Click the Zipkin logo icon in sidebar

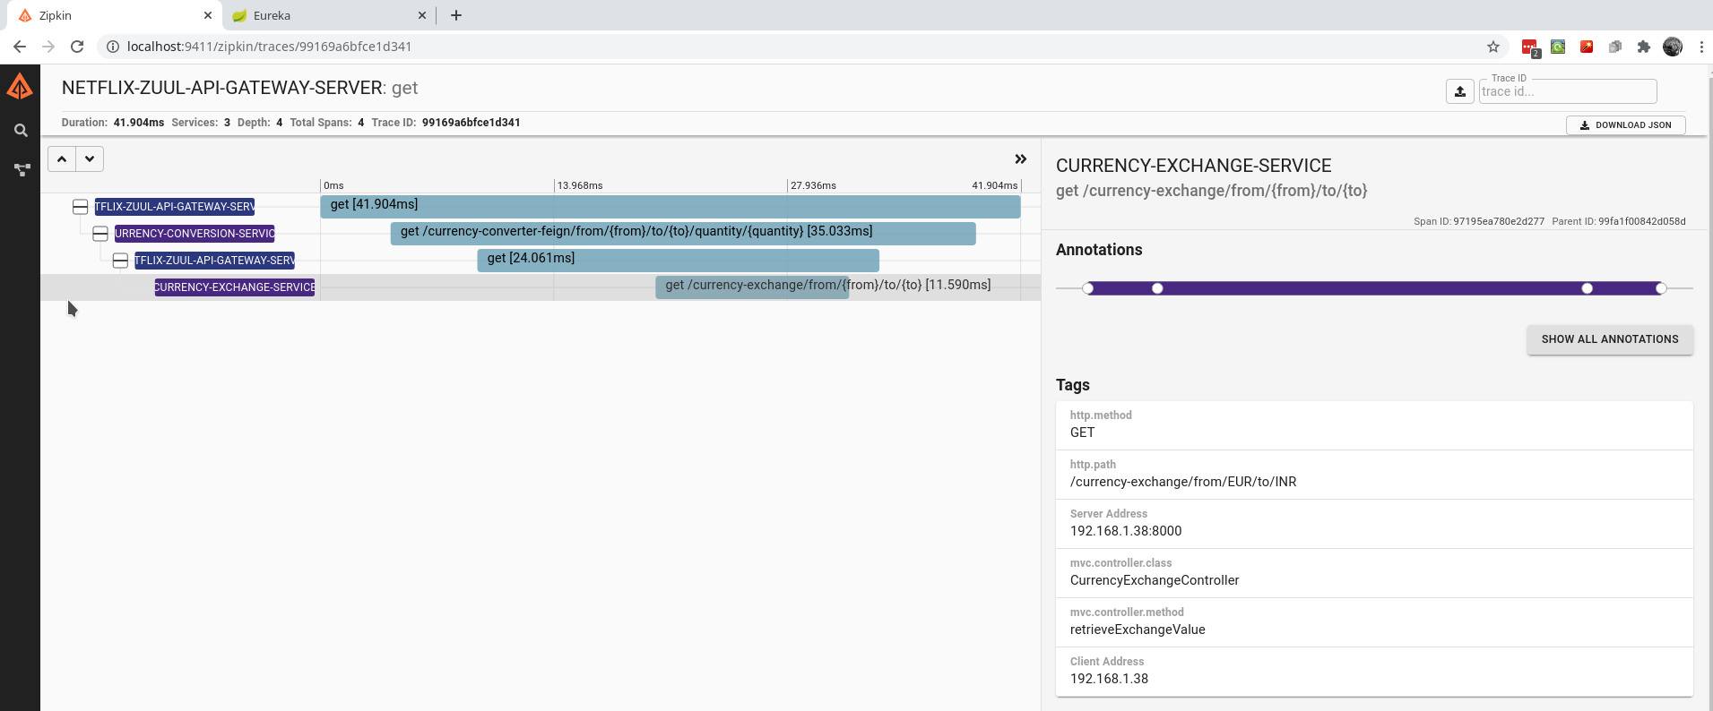20,87
